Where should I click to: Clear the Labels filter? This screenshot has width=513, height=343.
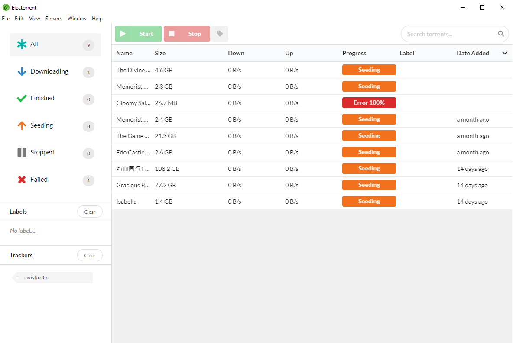click(90, 212)
